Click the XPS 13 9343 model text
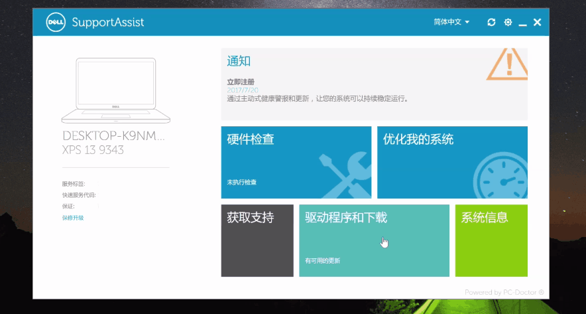The image size is (586, 314). [x=93, y=150]
